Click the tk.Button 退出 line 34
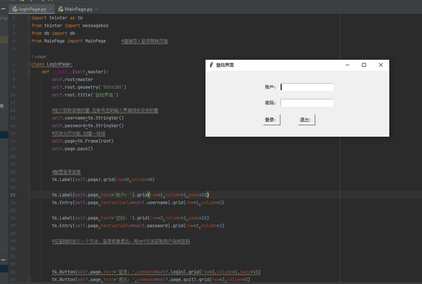 pyautogui.click(x=151, y=279)
